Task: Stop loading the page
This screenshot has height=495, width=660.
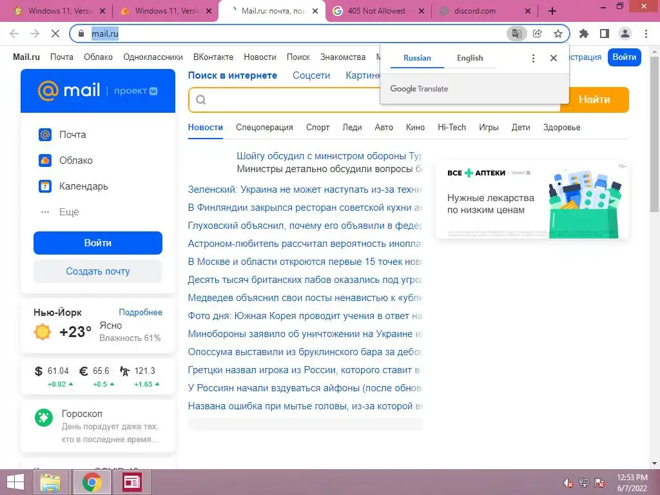Action: 55,34
